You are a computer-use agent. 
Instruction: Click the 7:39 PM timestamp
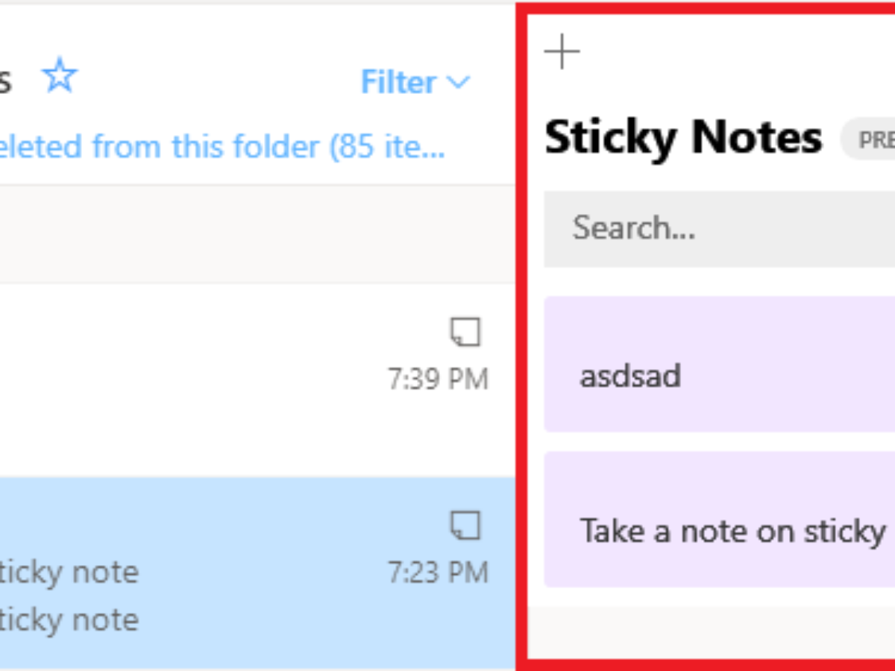[x=438, y=379]
